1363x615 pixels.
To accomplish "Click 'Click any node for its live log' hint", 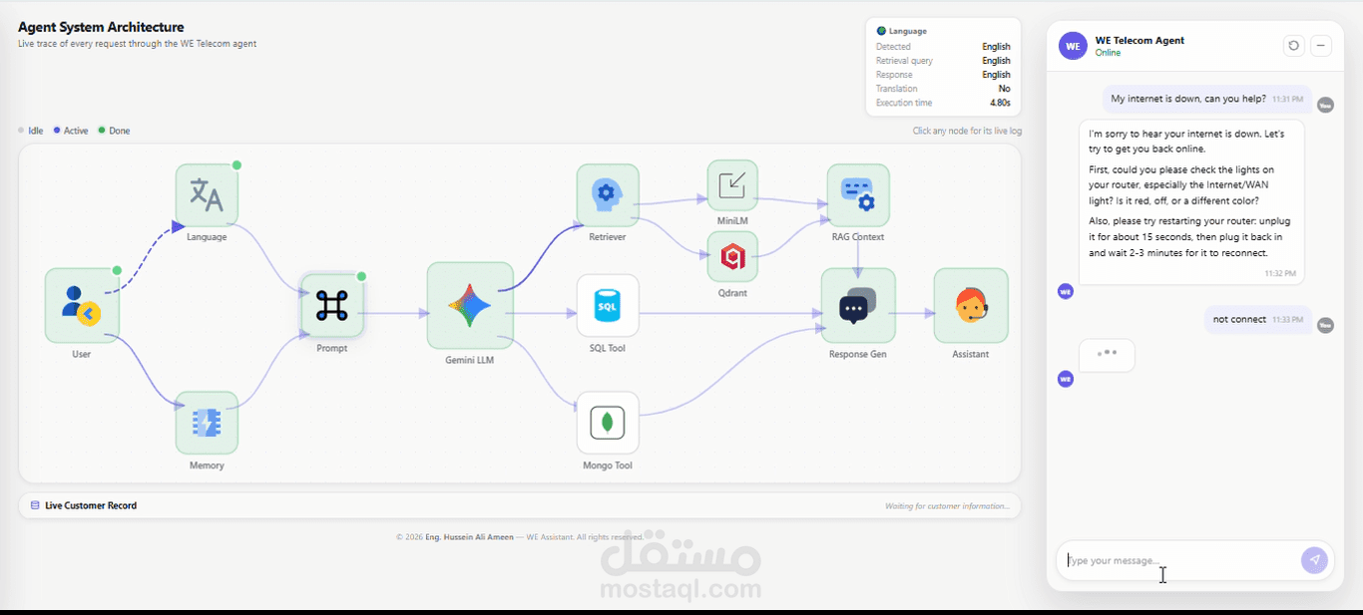I will 967,131.
